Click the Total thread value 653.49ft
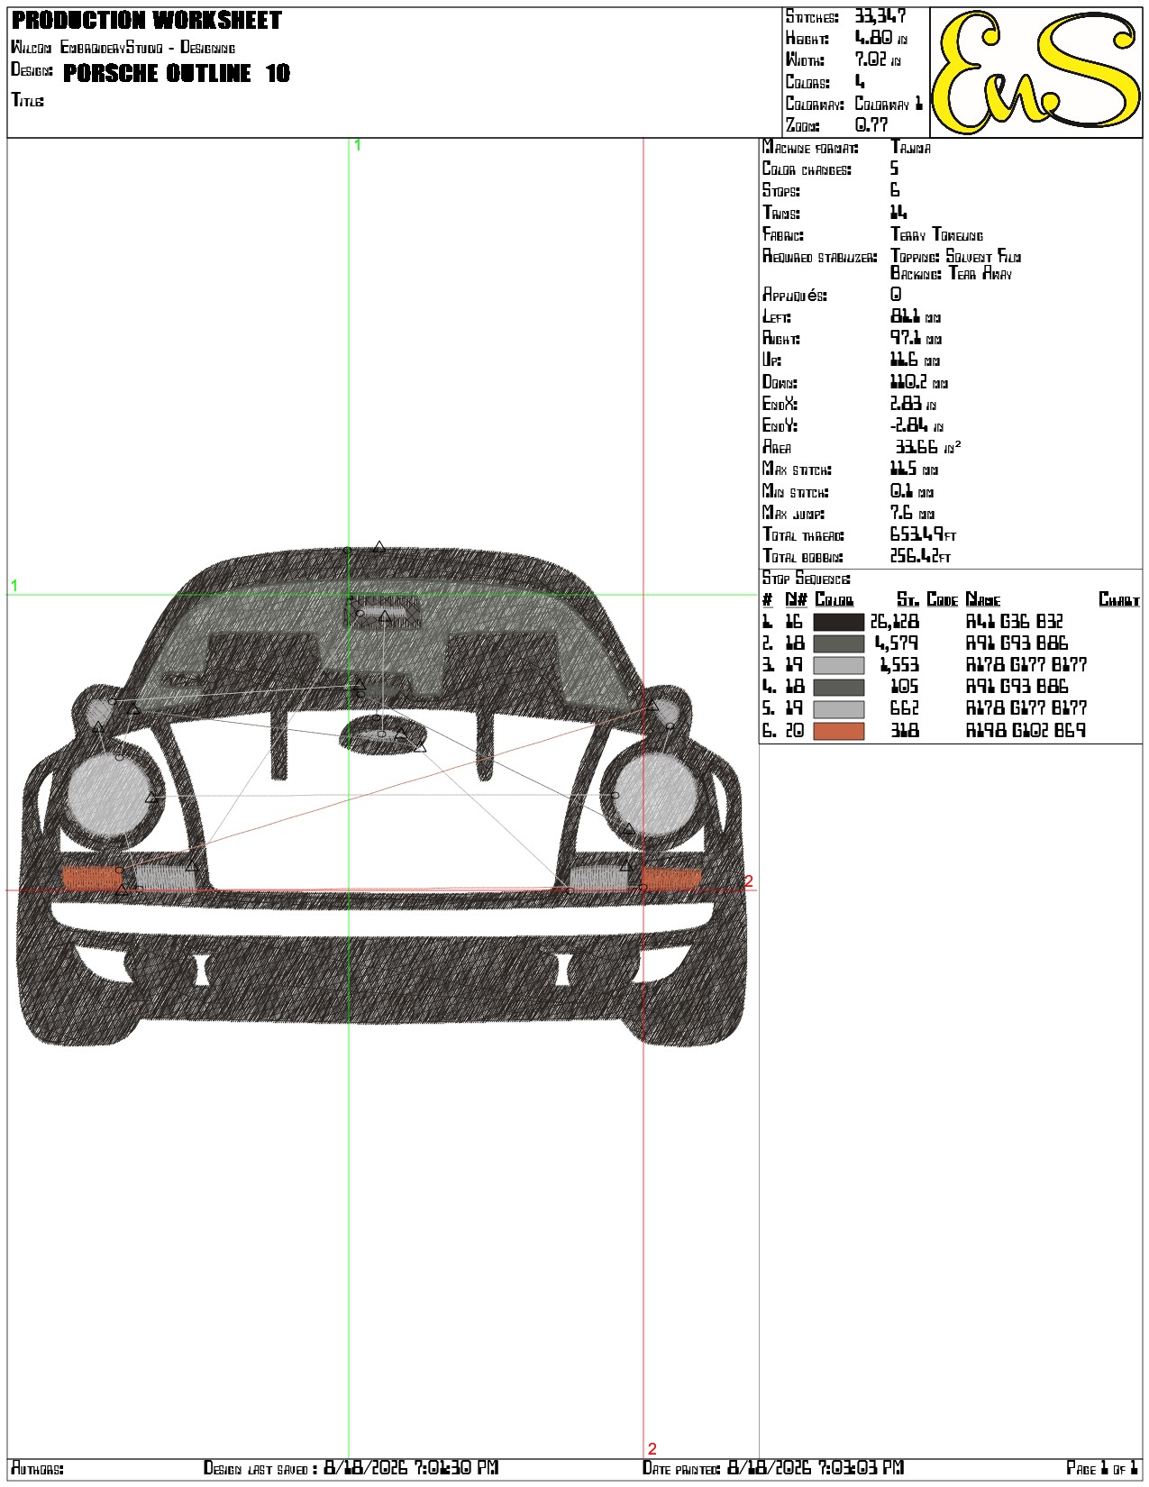 (x=924, y=534)
